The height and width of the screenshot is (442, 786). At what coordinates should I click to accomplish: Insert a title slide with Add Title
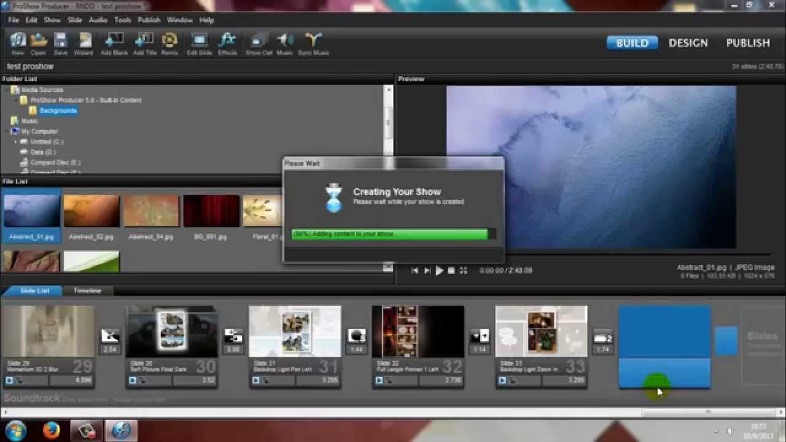click(x=145, y=43)
